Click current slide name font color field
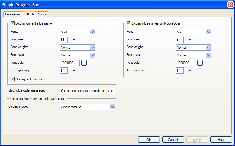 point(70,63)
